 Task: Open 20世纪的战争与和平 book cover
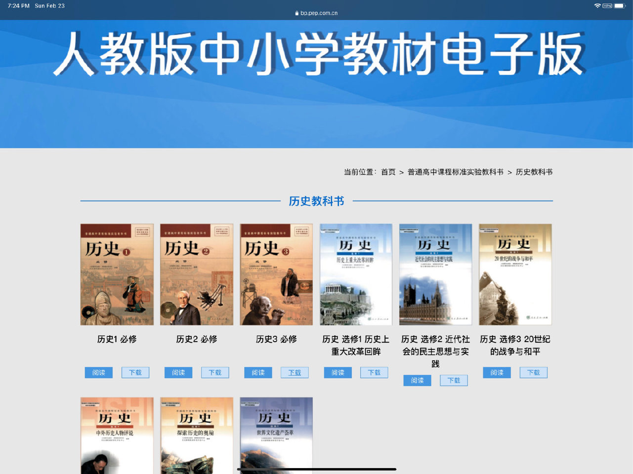515,275
